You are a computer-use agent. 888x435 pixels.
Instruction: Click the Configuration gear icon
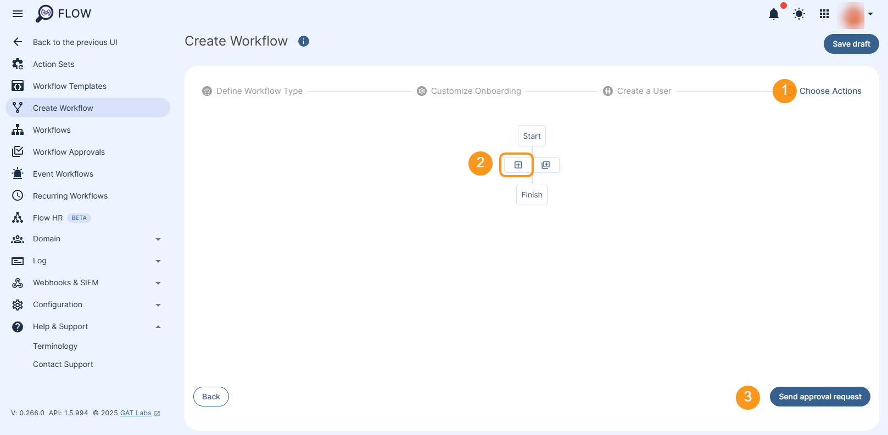click(18, 304)
